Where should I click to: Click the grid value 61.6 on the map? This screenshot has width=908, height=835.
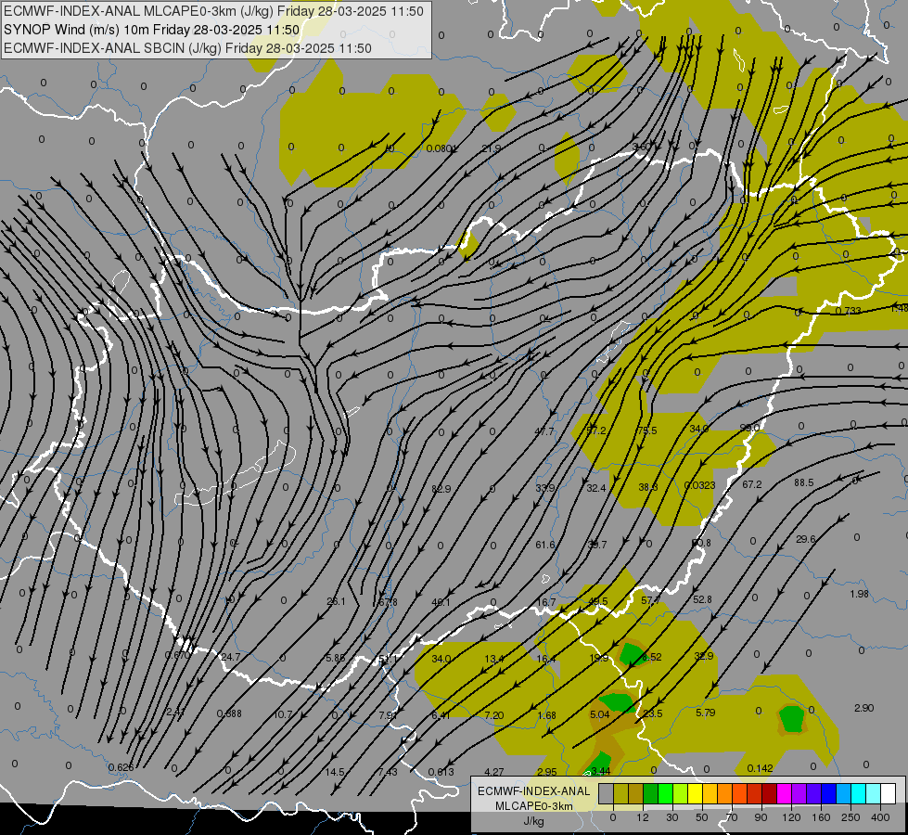(x=545, y=545)
